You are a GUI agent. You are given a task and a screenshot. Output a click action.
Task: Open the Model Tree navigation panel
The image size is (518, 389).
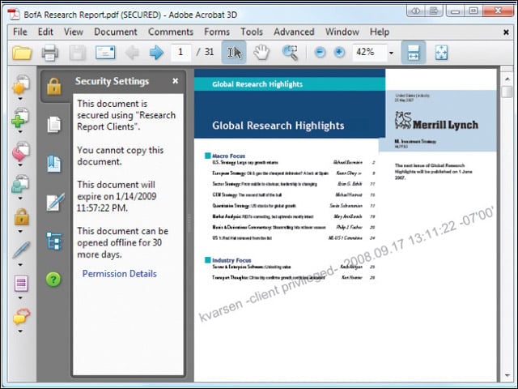point(54,241)
